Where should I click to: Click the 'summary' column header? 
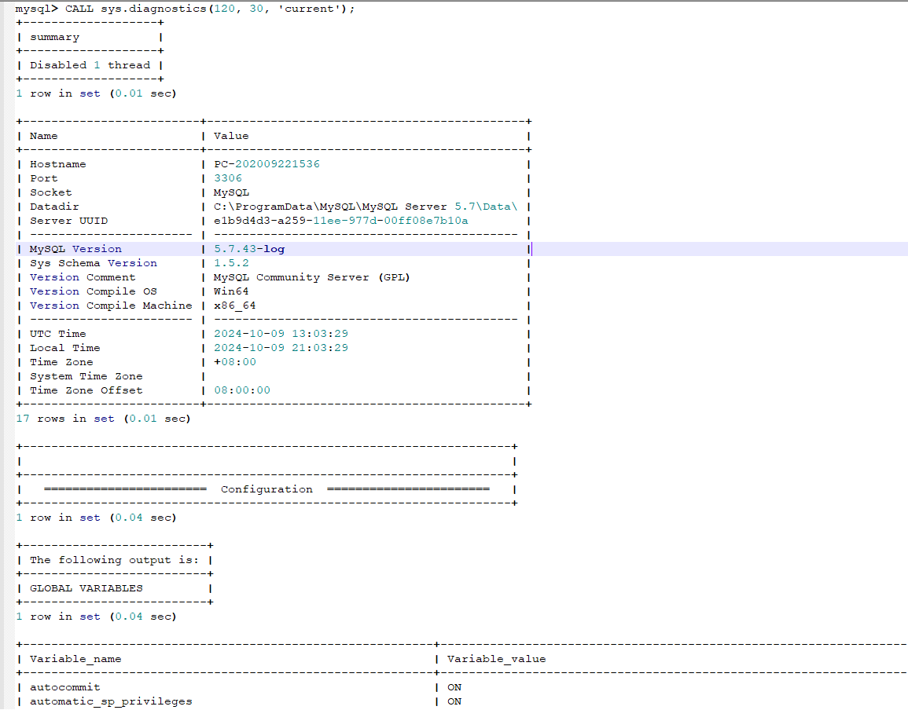coord(54,37)
